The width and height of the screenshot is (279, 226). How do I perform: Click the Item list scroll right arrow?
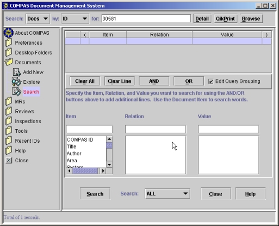click(103, 171)
